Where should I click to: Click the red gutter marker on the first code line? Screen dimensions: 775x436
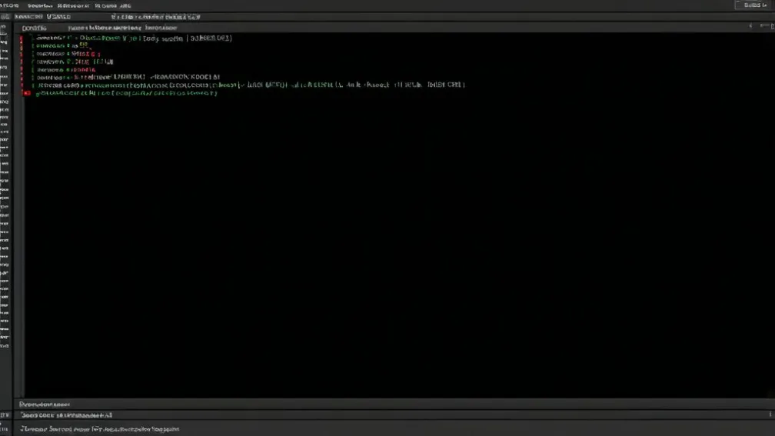coord(22,38)
